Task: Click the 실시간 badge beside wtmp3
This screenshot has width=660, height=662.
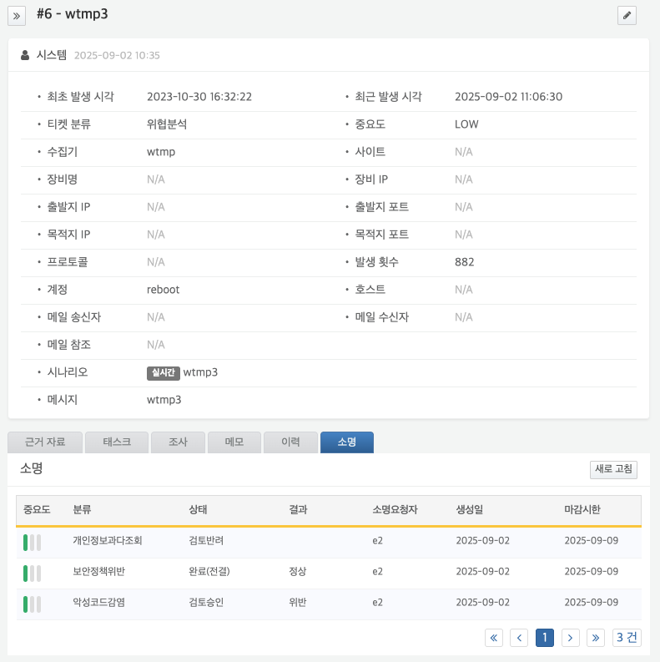Action: tap(164, 373)
